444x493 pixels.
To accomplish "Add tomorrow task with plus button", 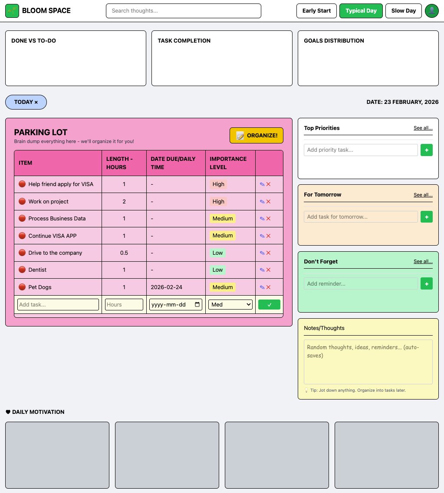I will (427, 217).
